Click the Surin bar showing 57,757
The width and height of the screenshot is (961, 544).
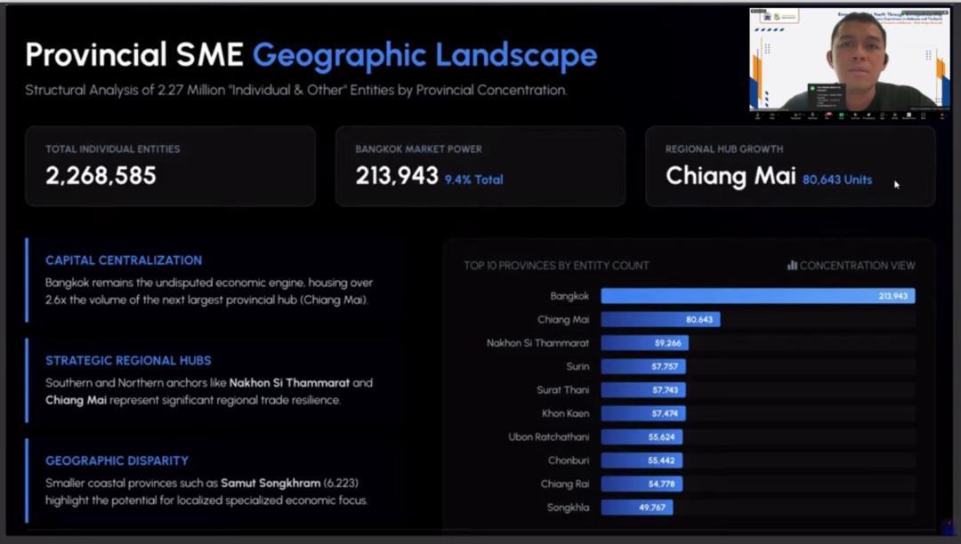[642, 366]
